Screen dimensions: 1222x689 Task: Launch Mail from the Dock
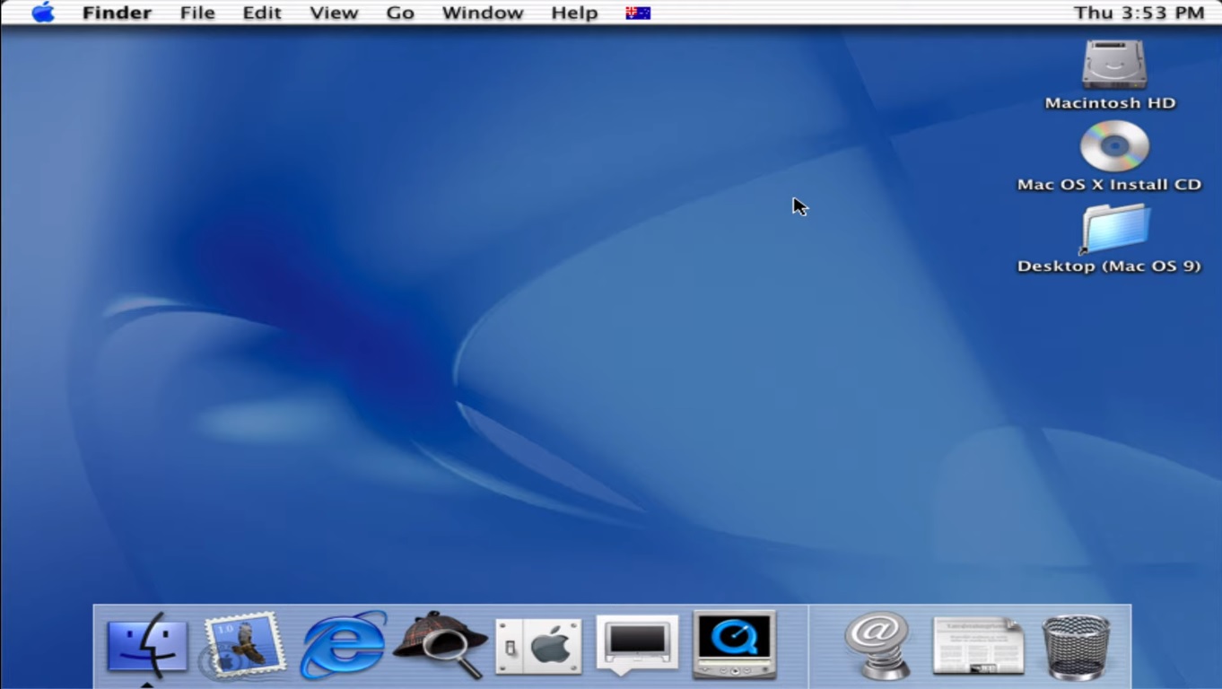244,644
